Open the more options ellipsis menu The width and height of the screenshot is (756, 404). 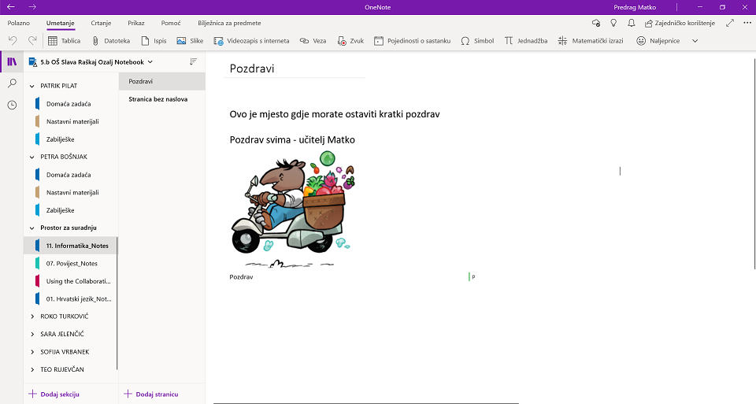click(747, 23)
